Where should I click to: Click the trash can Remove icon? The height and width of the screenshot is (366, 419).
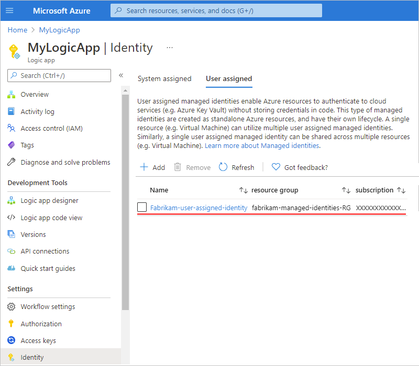coord(178,167)
